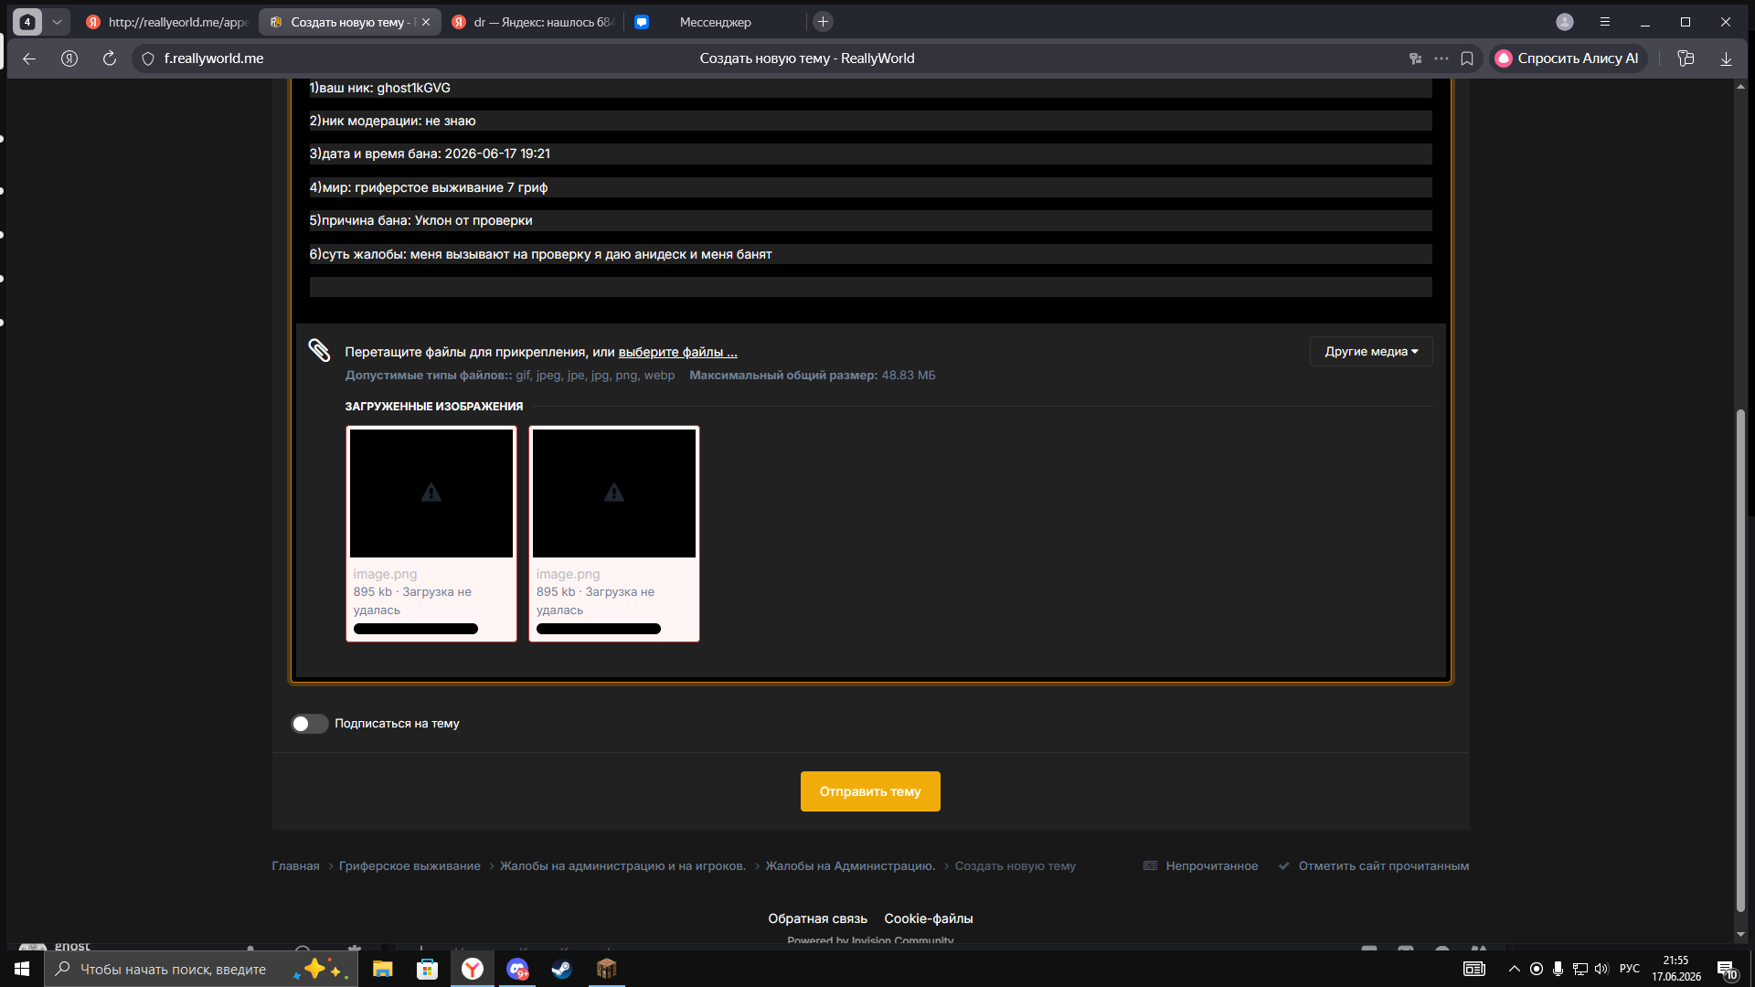
Task: Open Steam from taskbar
Action: [x=561, y=969]
